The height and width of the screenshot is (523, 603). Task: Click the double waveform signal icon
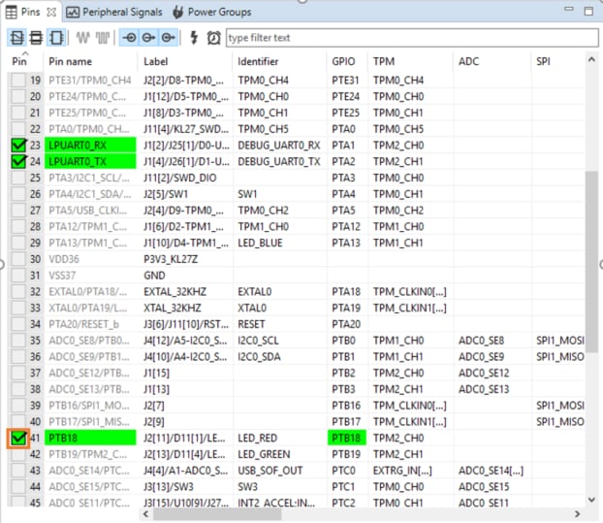(101, 38)
